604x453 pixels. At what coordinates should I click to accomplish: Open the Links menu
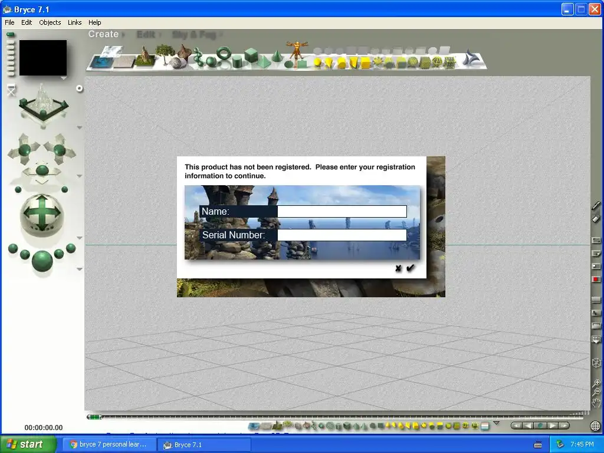[75, 22]
